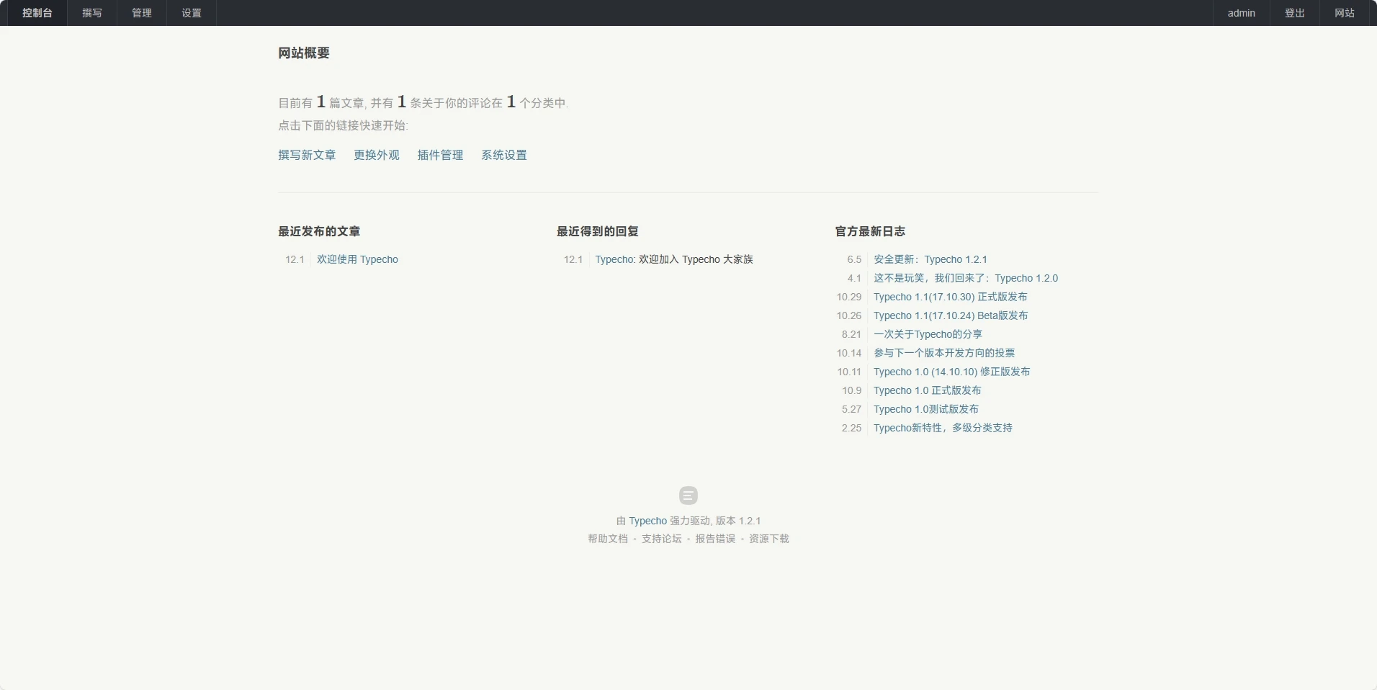The image size is (1377, 690).
Task: Open the 撰写 menu
Action: (x=92, y=13)
